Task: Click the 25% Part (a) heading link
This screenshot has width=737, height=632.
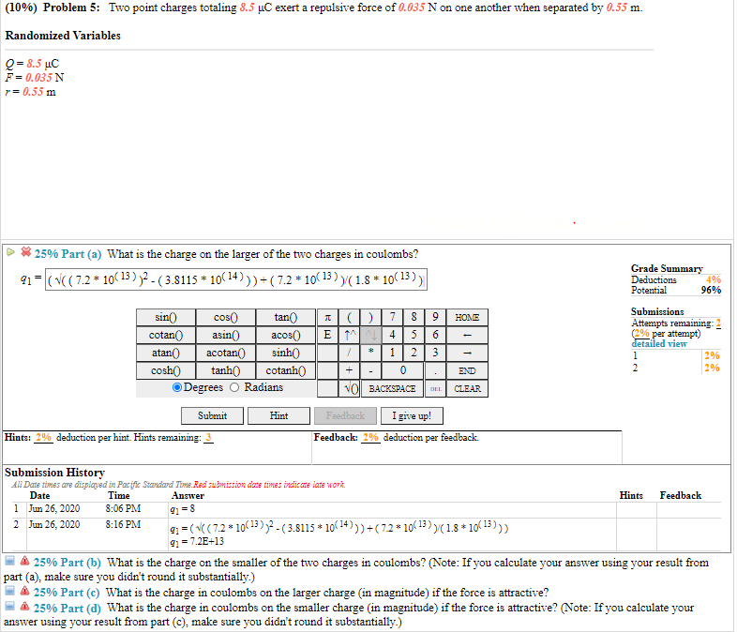Action: click(x=68, y=254)
